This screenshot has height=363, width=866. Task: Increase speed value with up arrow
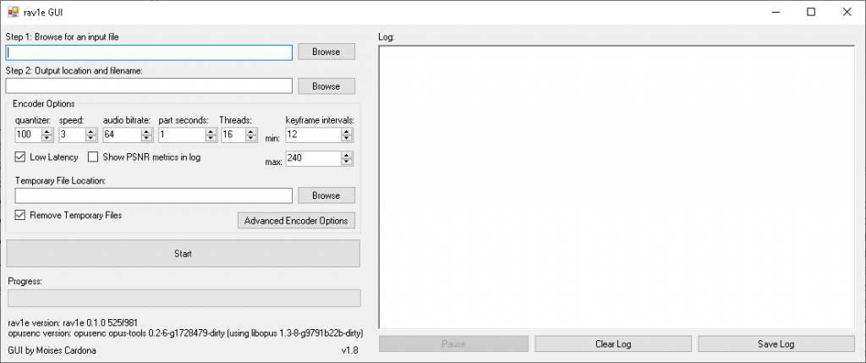point(91,131)
